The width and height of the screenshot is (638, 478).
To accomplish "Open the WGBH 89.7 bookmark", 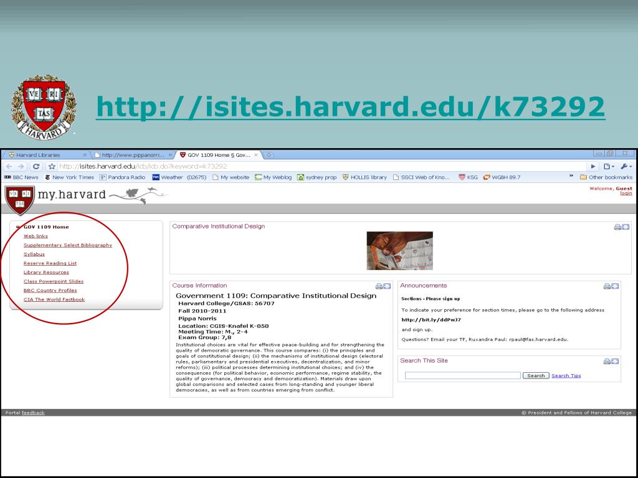I will pyautogui.click(x=502, y=177).
